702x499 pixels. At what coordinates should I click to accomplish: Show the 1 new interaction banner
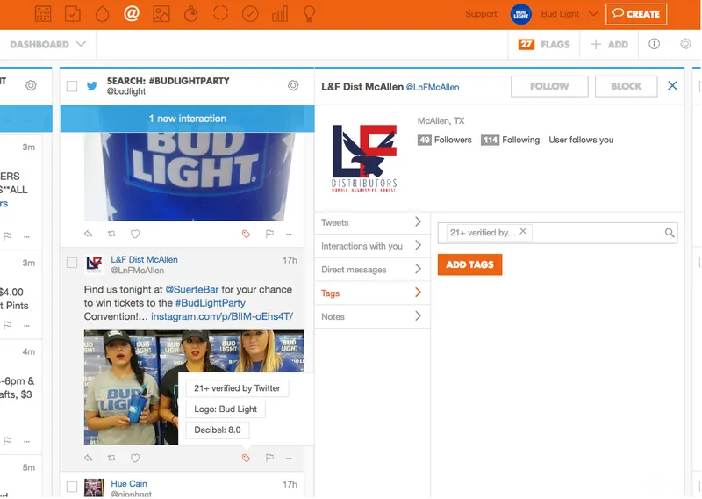click(x=187, y=119)
